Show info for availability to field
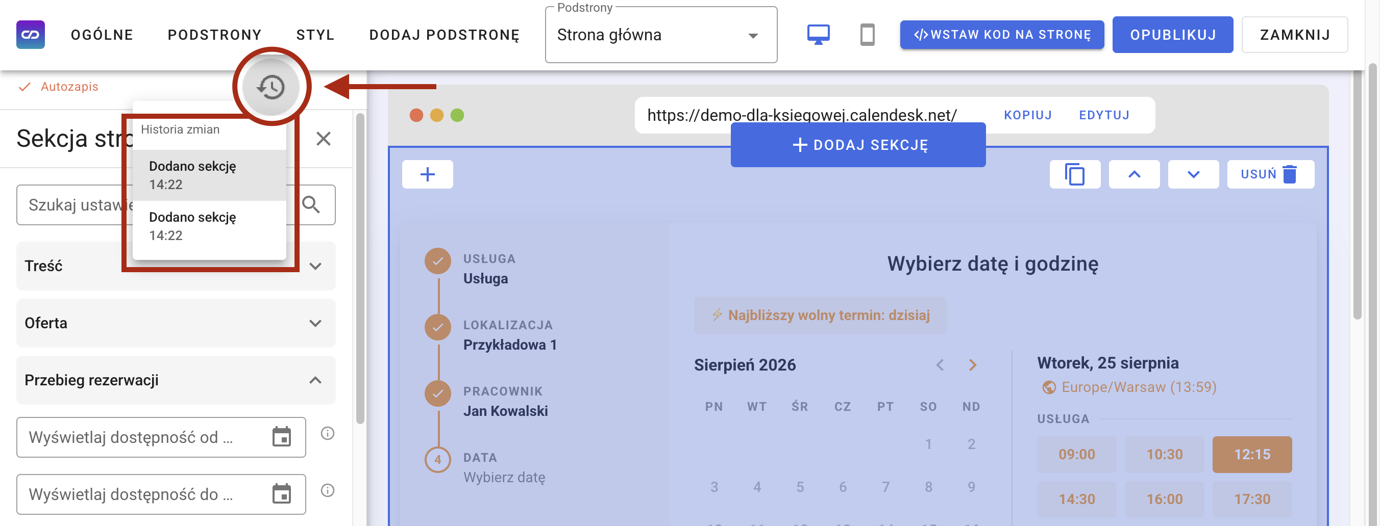Image resolution: width=1380 pixels, height=526 pixels. [x=327, y=490]
